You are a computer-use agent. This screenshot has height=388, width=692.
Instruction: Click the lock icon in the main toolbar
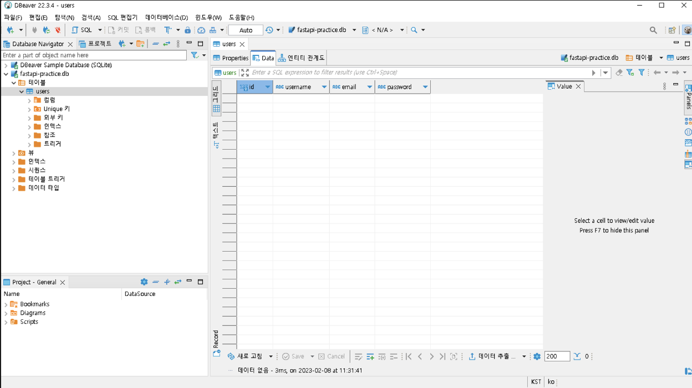[187, 30]
